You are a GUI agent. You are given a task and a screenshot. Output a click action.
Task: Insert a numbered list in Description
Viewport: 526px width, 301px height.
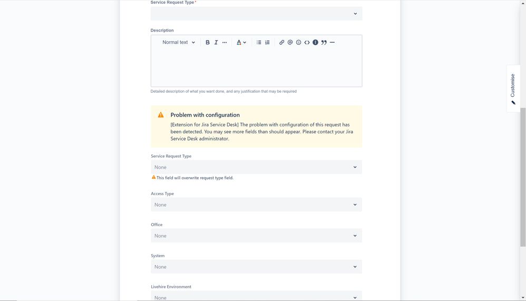pyautogui.click(x=267, y=42)
